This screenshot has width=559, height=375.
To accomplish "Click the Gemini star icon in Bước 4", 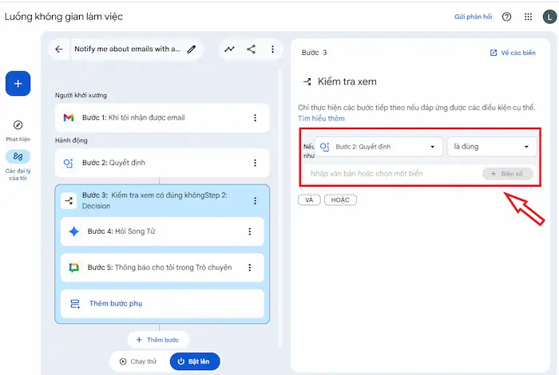I will pyautogui.click(x=73, y=231).
